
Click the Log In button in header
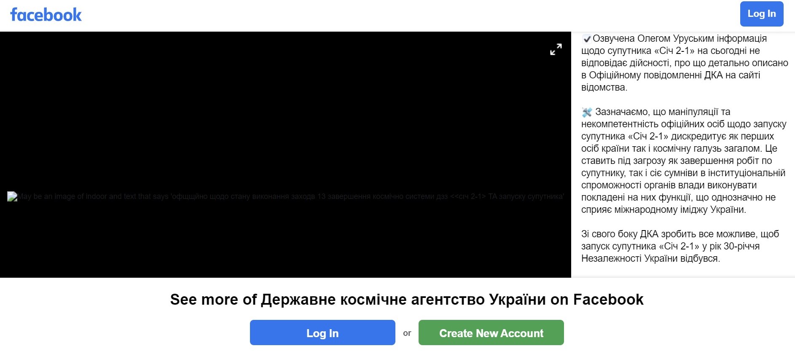(762, 14)
